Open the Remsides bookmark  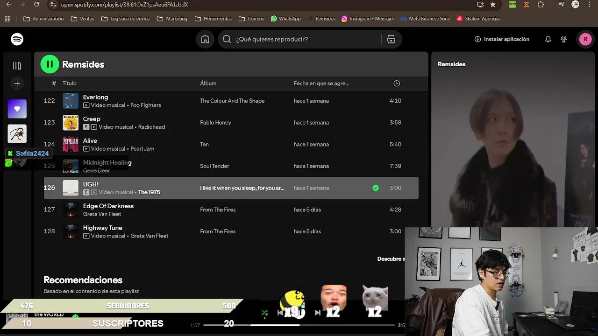[321, 19]
